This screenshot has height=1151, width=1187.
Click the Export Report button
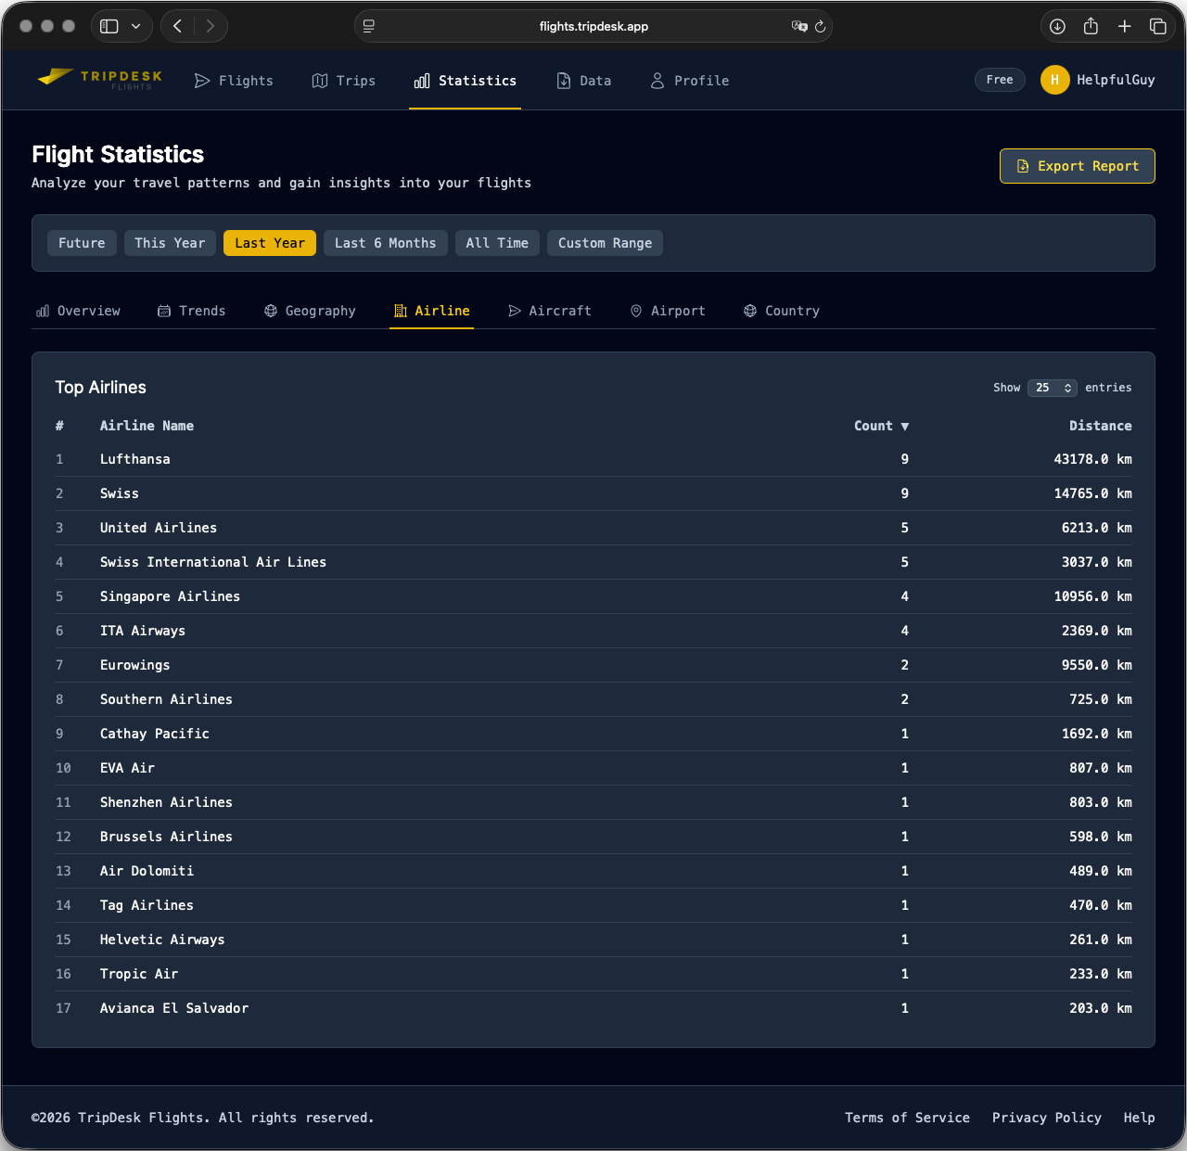(x=1078, y=166)
